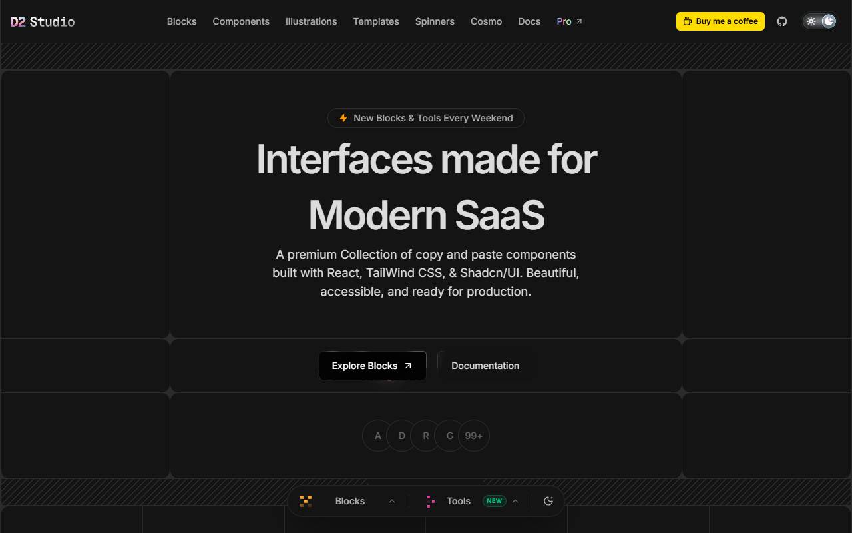Go home via the D2 Studio logo

point(43,21)
